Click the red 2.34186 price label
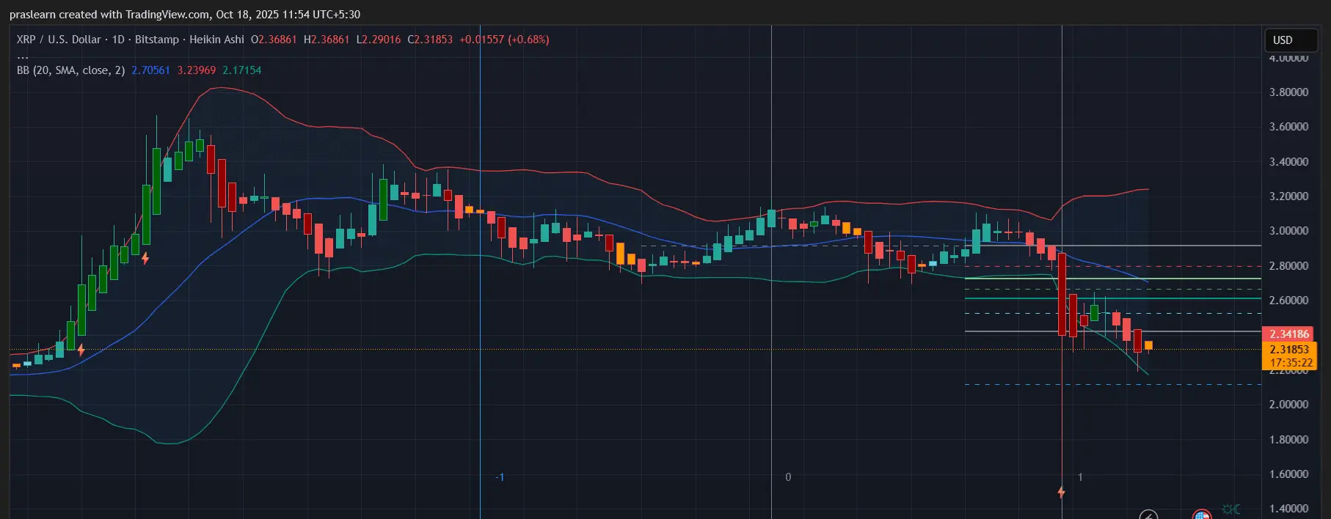The height and width of the screenshot is (519, 1331). click(1289, 334)
